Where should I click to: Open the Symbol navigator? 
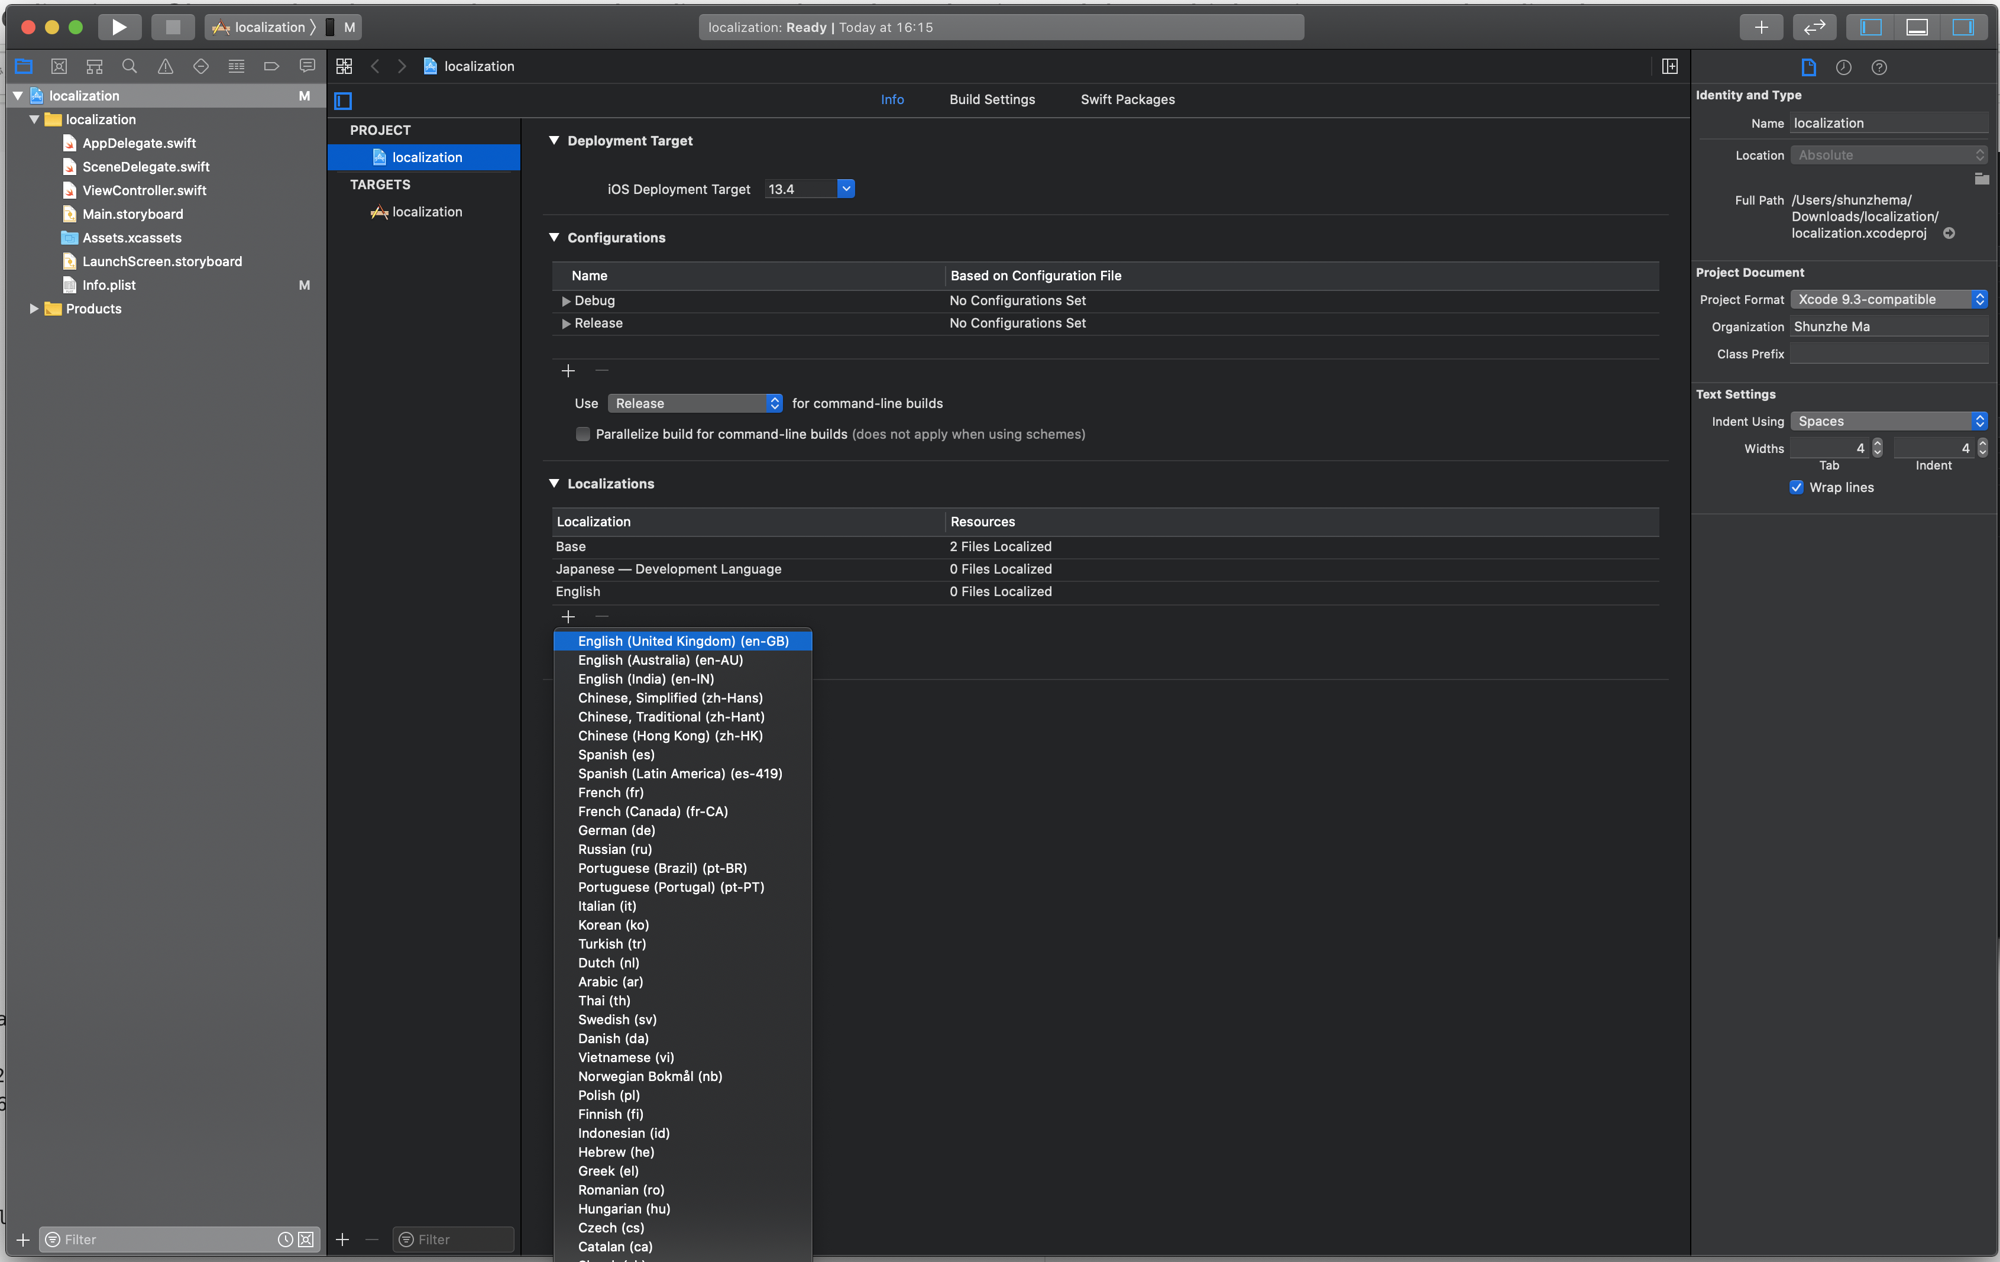pos(95,66)
